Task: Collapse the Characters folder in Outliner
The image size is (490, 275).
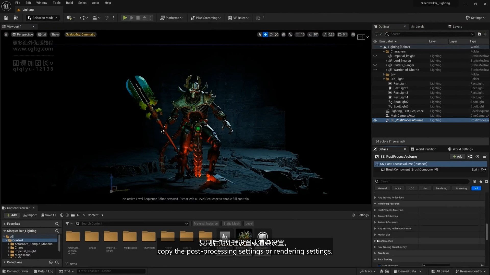Action: [x=384, y=51]
